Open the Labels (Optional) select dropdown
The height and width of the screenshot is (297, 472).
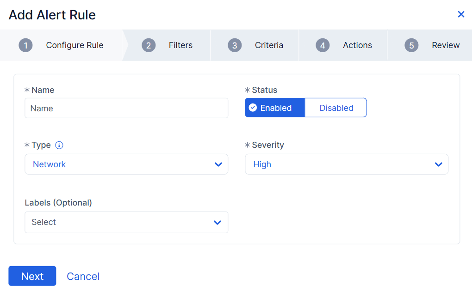pos(126,222)
